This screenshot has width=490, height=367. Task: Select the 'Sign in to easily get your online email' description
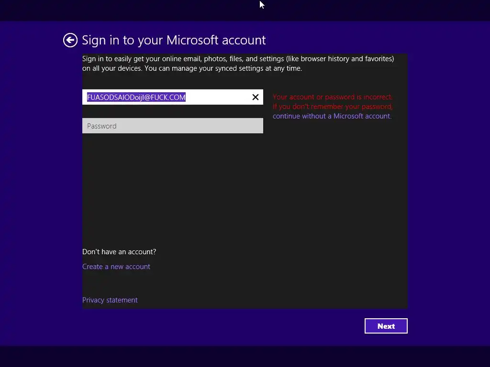point(238,64)
